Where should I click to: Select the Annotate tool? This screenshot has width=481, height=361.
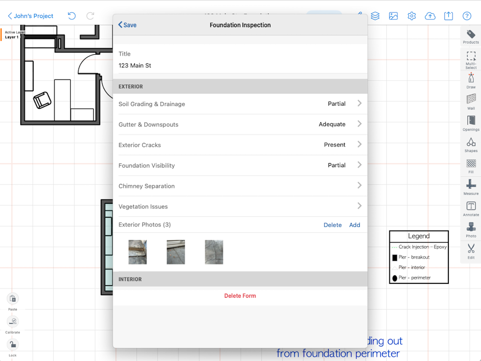pos(471,209)
